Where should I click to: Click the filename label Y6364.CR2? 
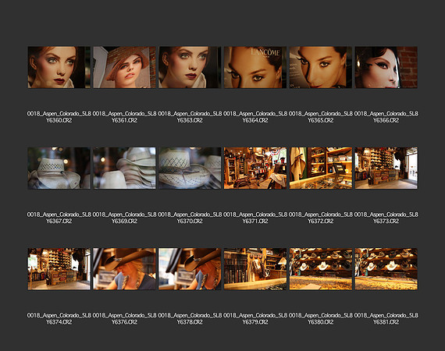[x=255, y=117]
